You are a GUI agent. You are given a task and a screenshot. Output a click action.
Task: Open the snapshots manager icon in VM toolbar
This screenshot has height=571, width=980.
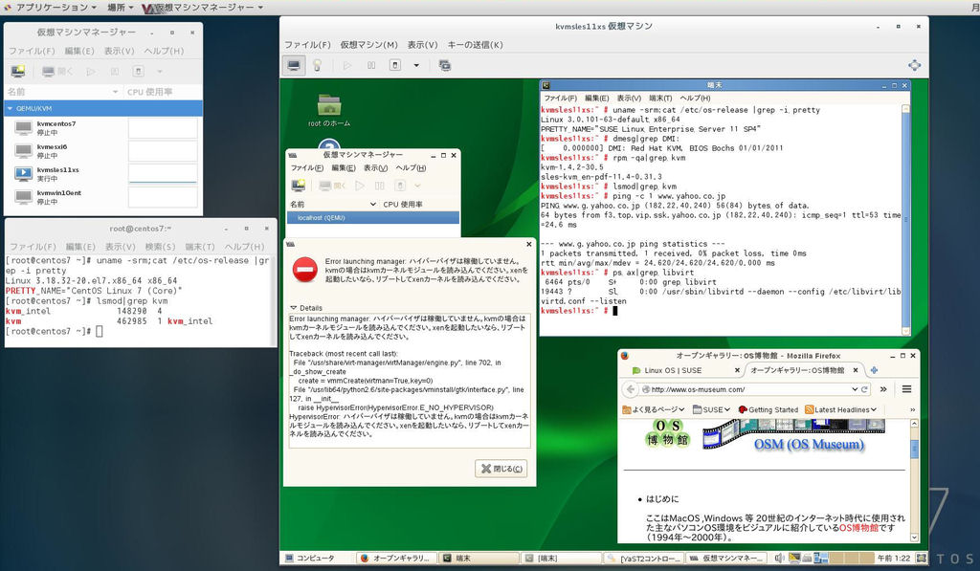pos(444,65)
